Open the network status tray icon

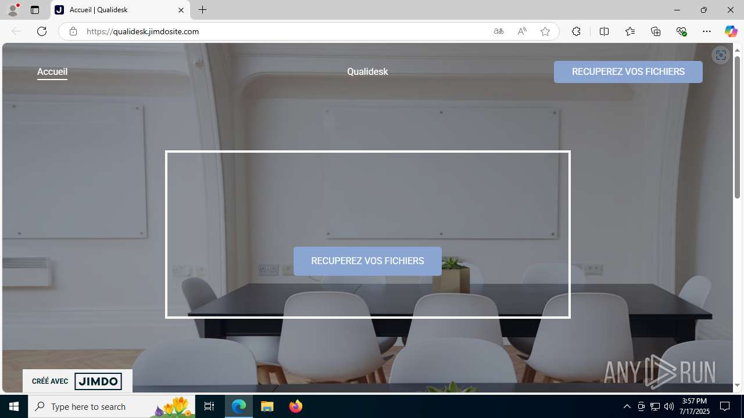click(x=655, y=406)
